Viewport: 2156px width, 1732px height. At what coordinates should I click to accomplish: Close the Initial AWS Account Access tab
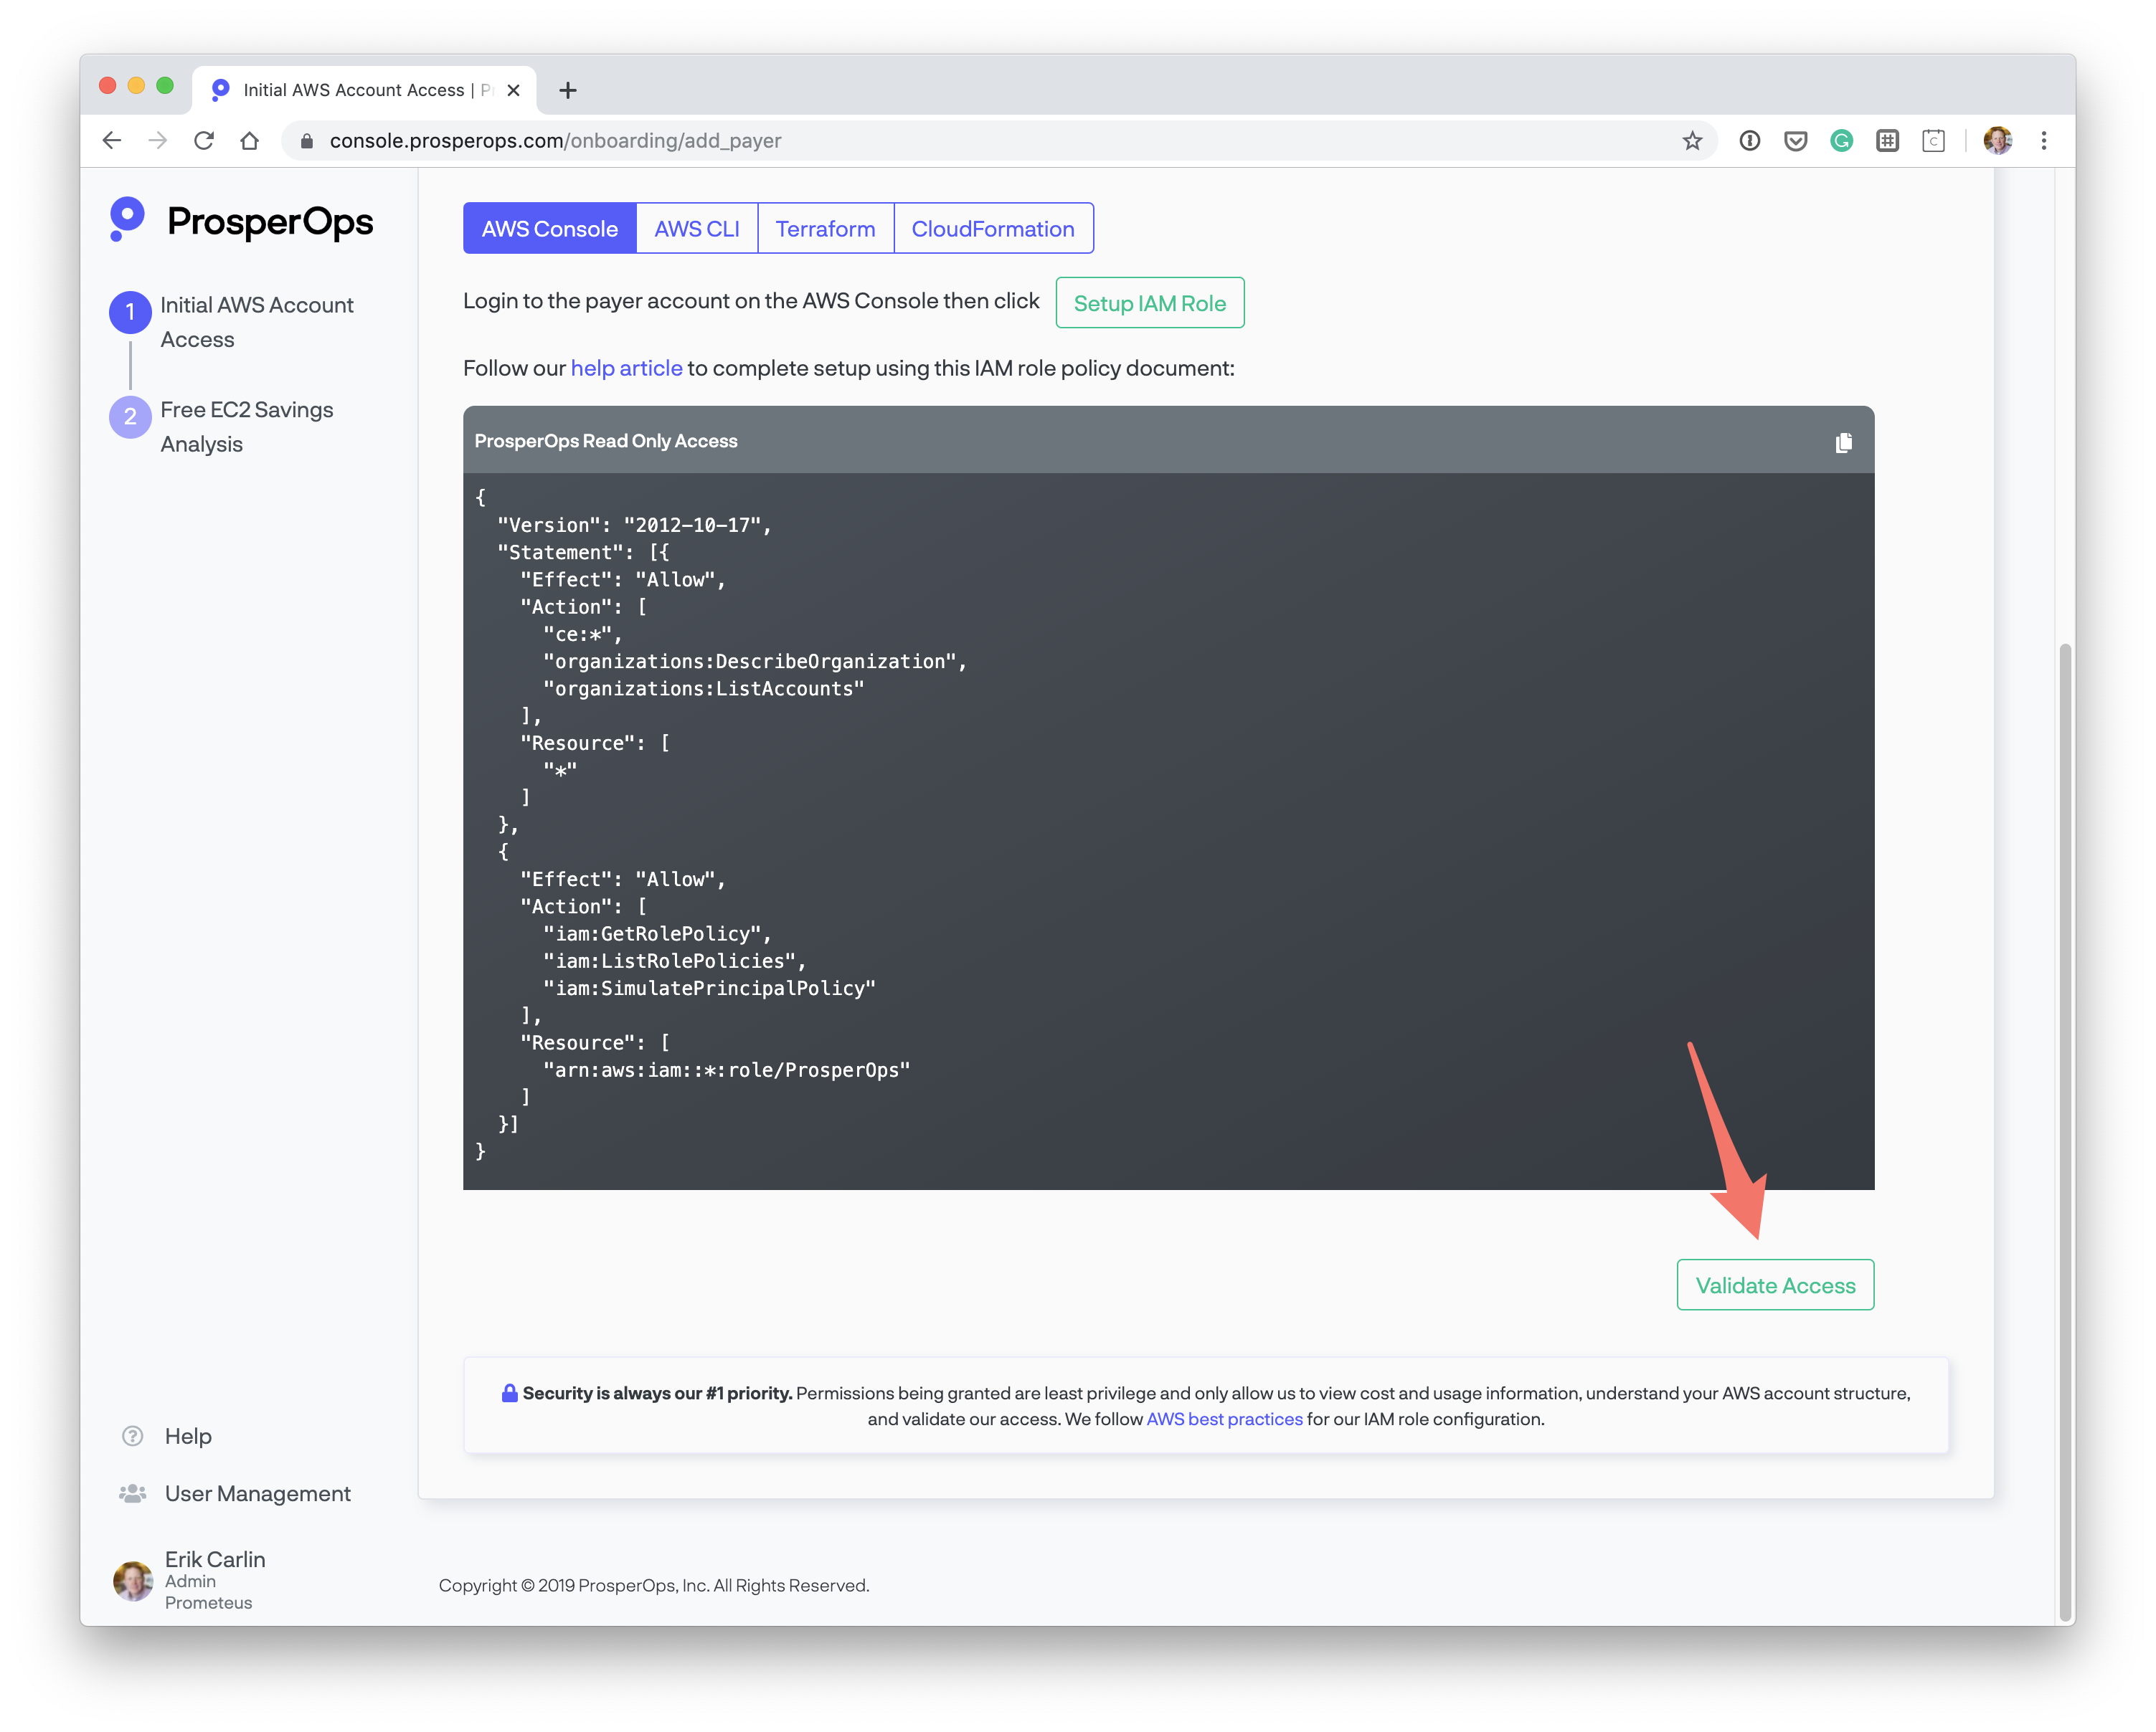[x=513, y=91]
